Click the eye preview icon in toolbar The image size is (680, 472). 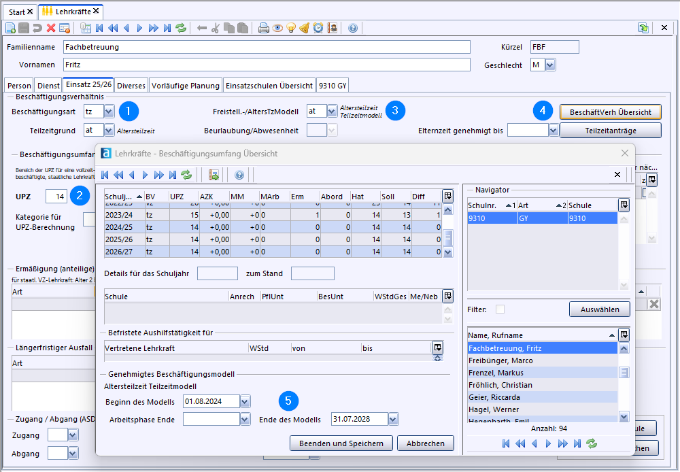277,28
